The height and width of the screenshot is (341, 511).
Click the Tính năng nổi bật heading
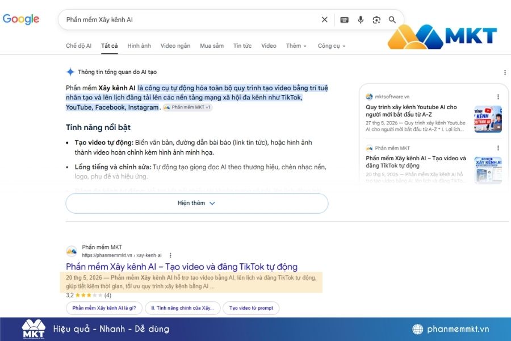click(98, 127)
